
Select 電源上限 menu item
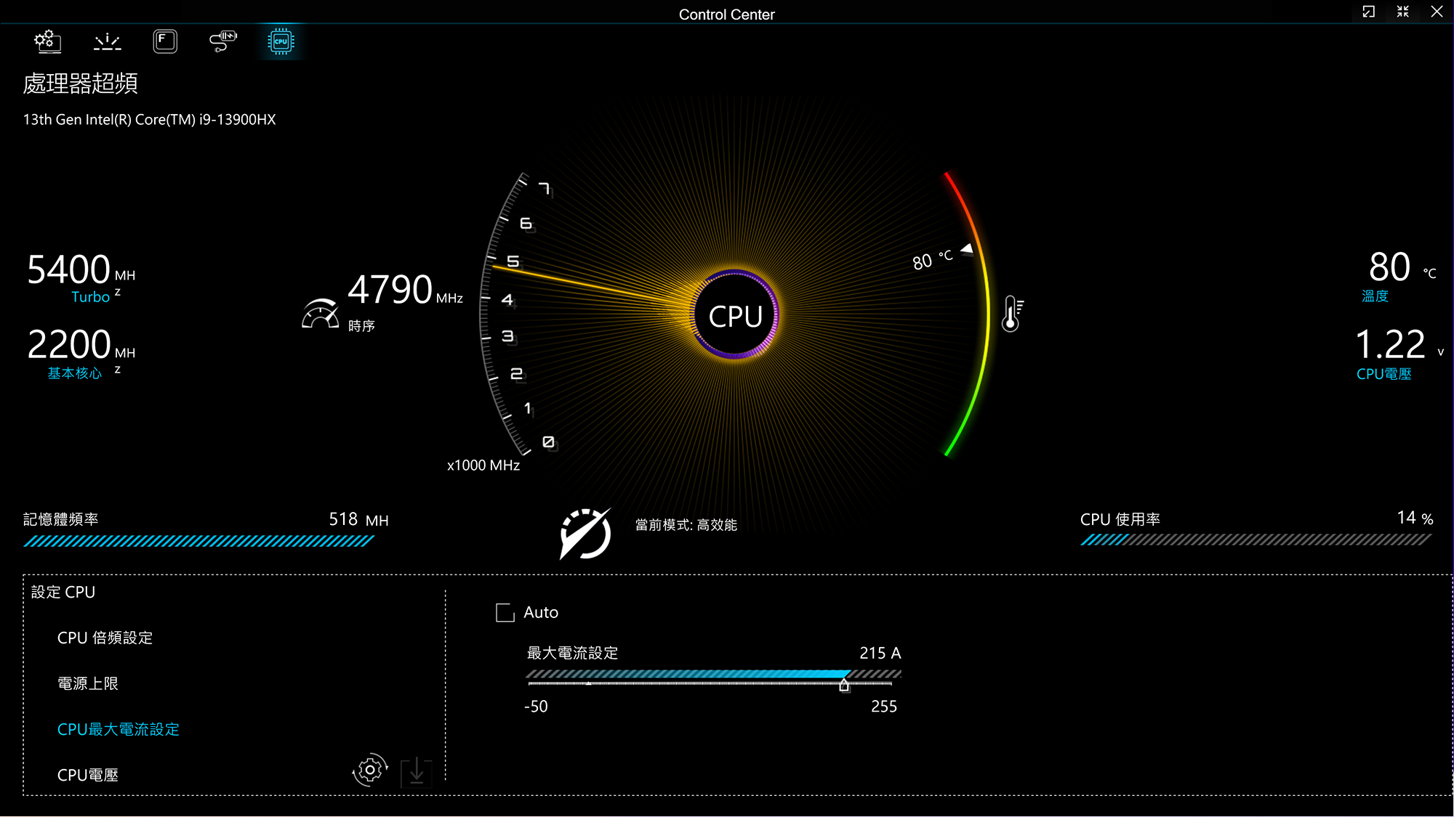click(x=87, y=683)
